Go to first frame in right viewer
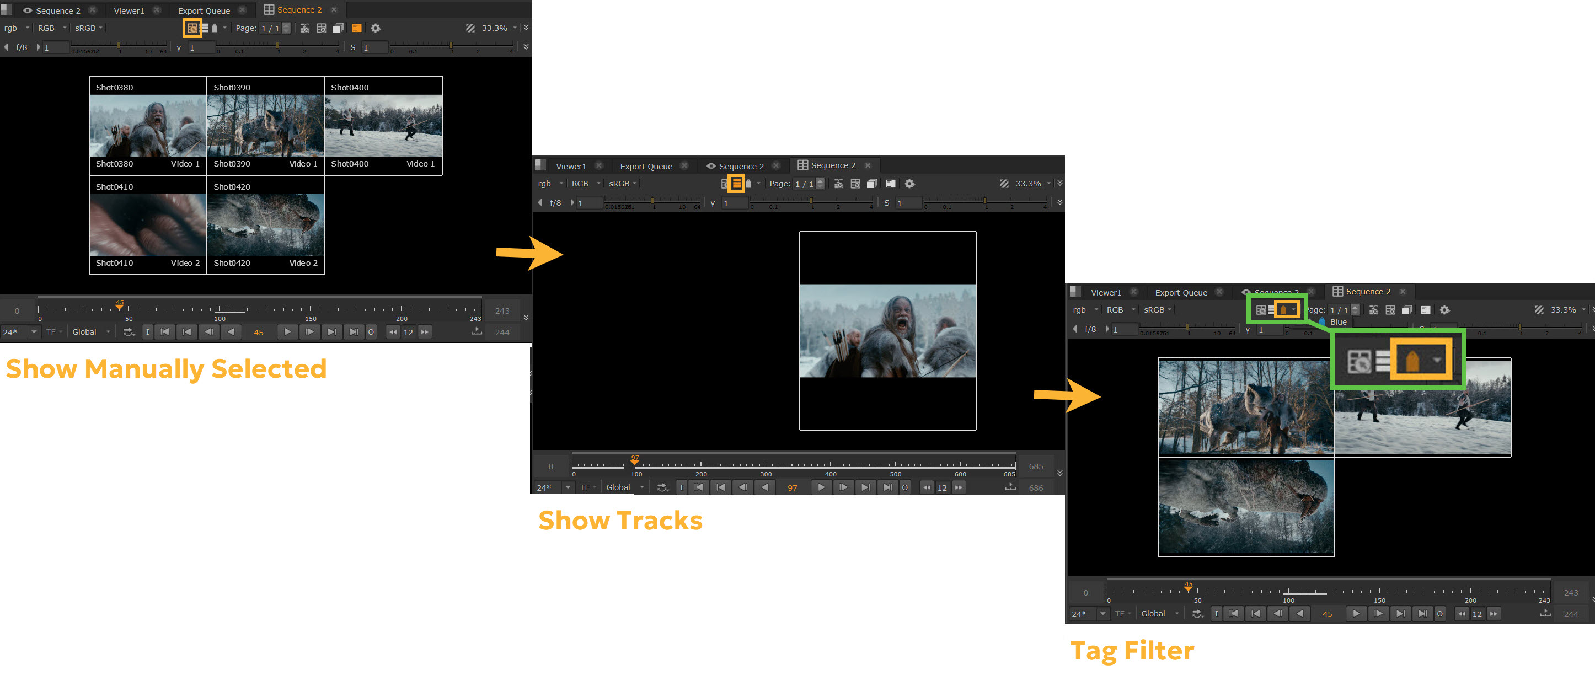 pyautogui.click(x=1233, y=614)
